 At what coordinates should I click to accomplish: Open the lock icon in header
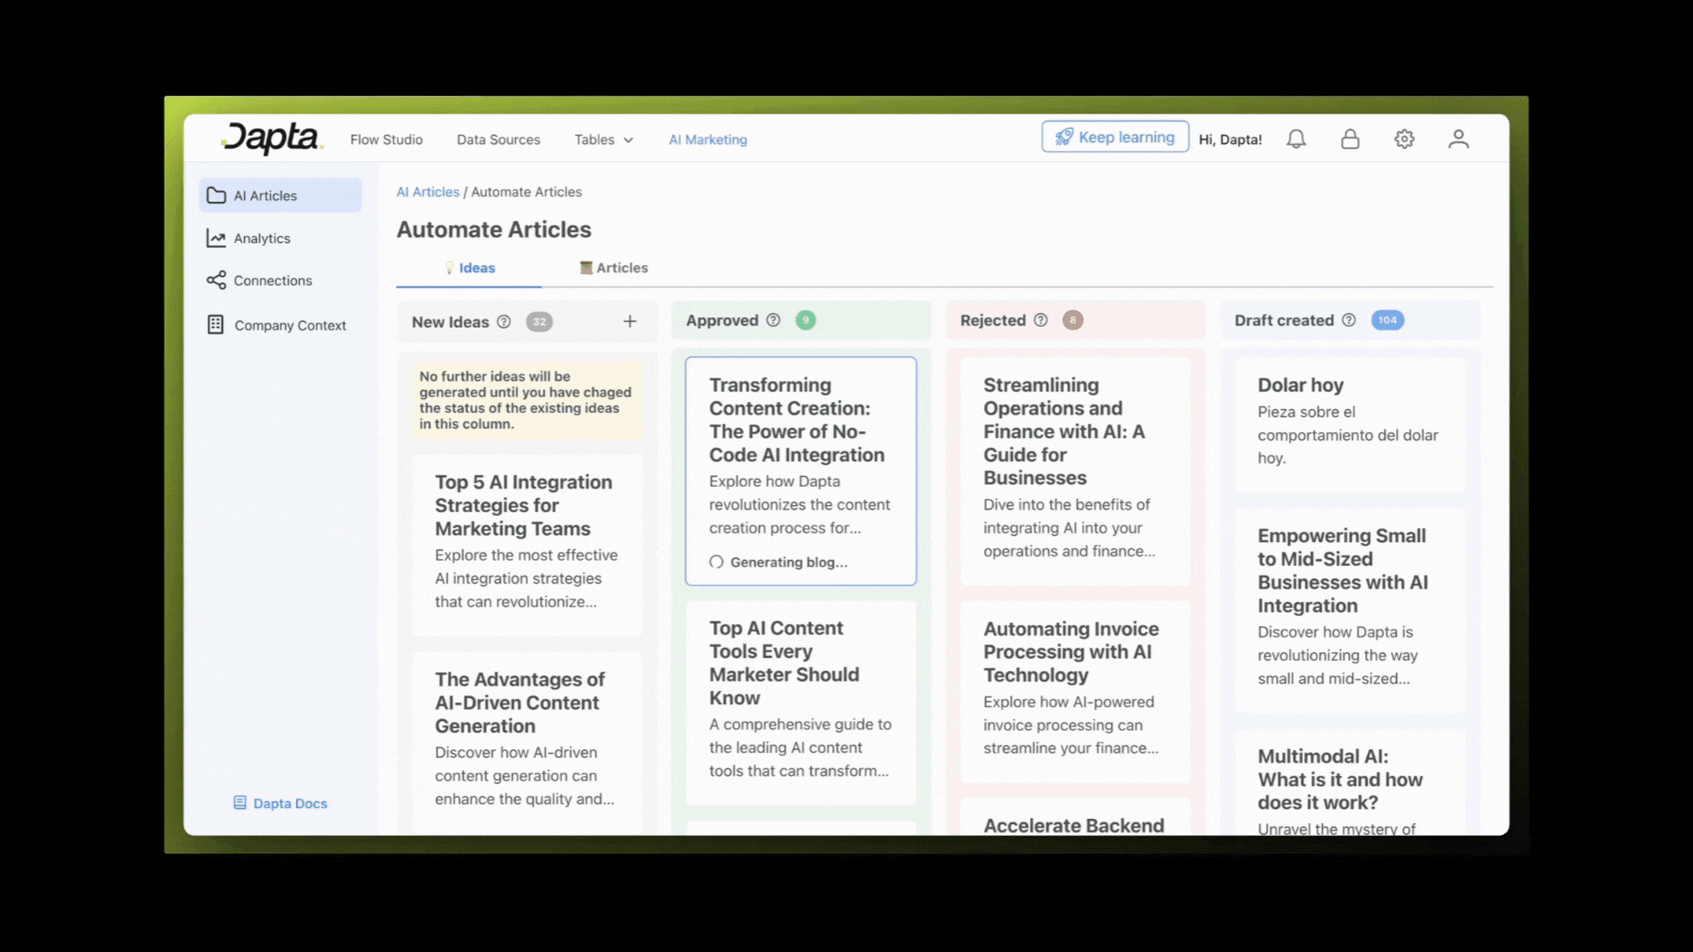(1350, 139)
